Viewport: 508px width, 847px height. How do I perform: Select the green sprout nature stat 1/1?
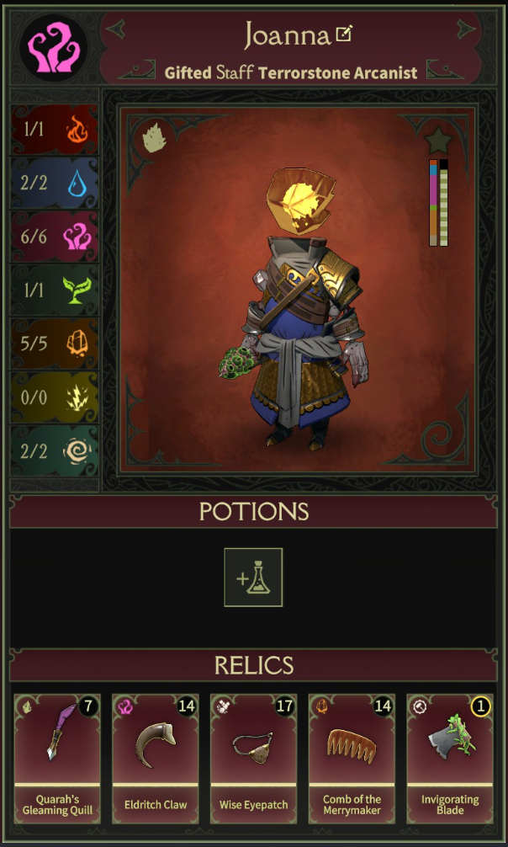coord(54,290)
